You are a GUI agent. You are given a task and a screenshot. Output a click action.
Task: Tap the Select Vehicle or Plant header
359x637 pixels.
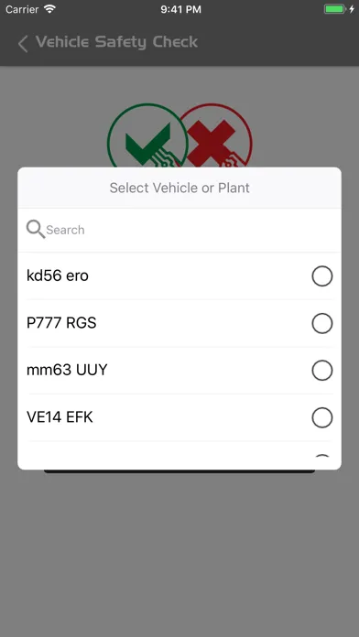[x=179, y=188]
